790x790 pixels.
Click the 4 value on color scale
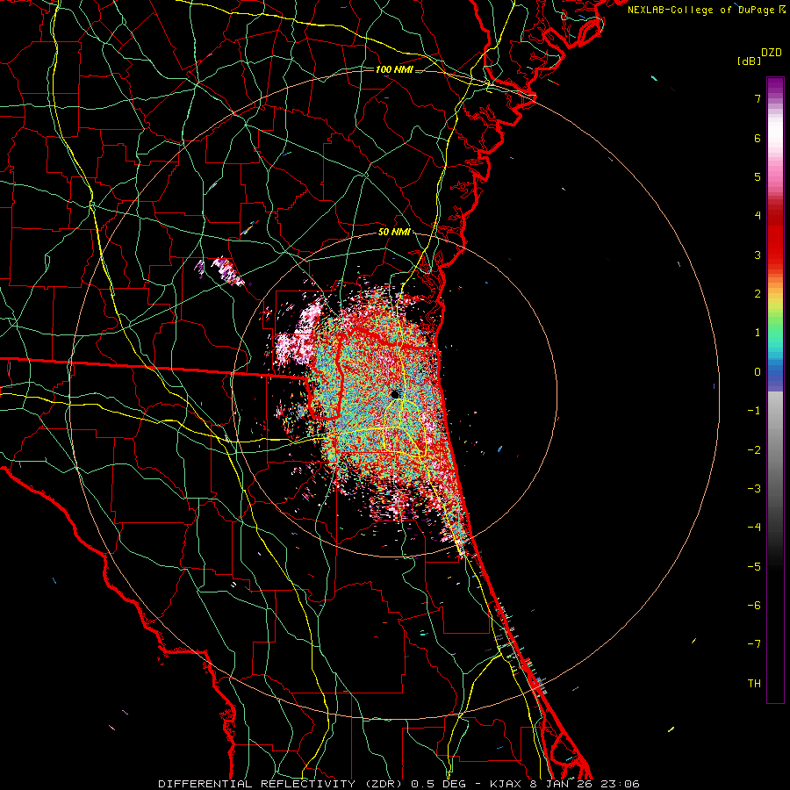pos(758,216)
